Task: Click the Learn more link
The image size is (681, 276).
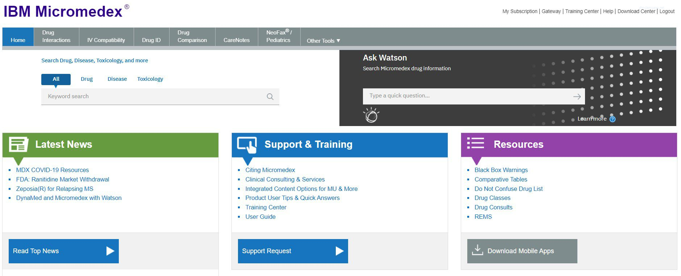Action: pos(592,119)
